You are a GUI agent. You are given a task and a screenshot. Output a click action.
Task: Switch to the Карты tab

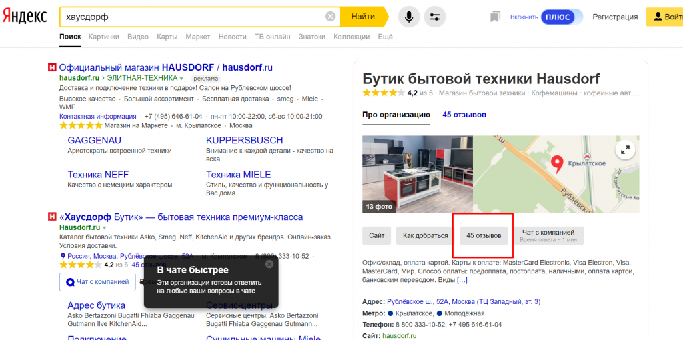[167, 37]
